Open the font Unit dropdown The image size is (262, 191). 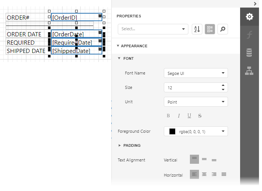[x=196, y=102]
